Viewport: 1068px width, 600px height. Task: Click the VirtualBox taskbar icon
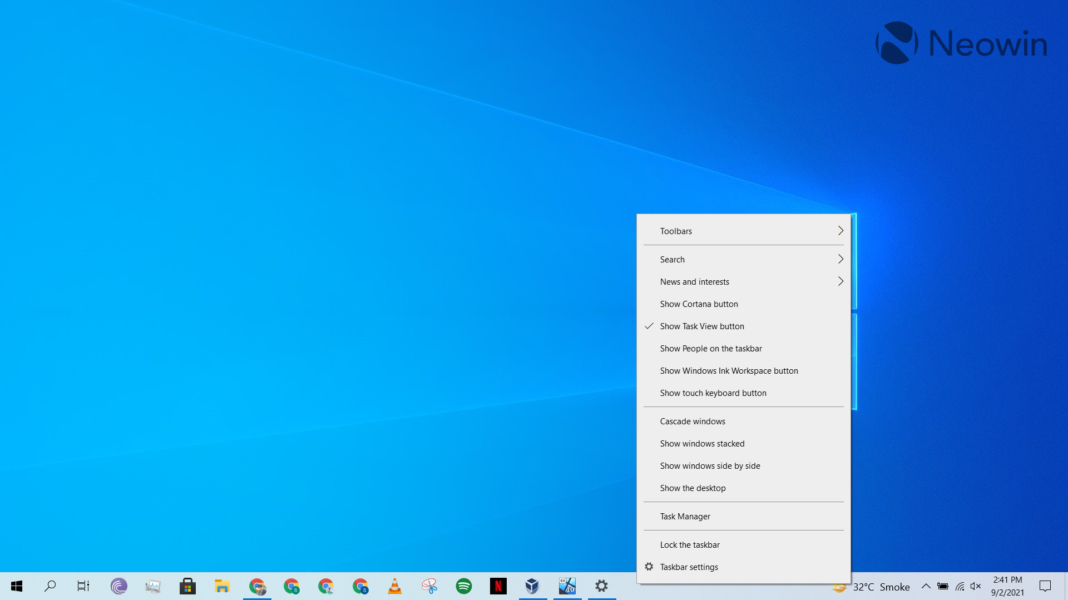coord(532,586)
